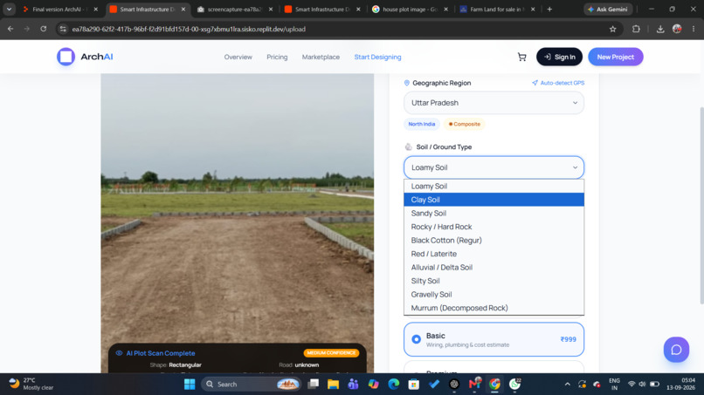Switch to house plot image Google tab
Screen dimensions: 704x395
pyautogui.click(x=411, y=9)
